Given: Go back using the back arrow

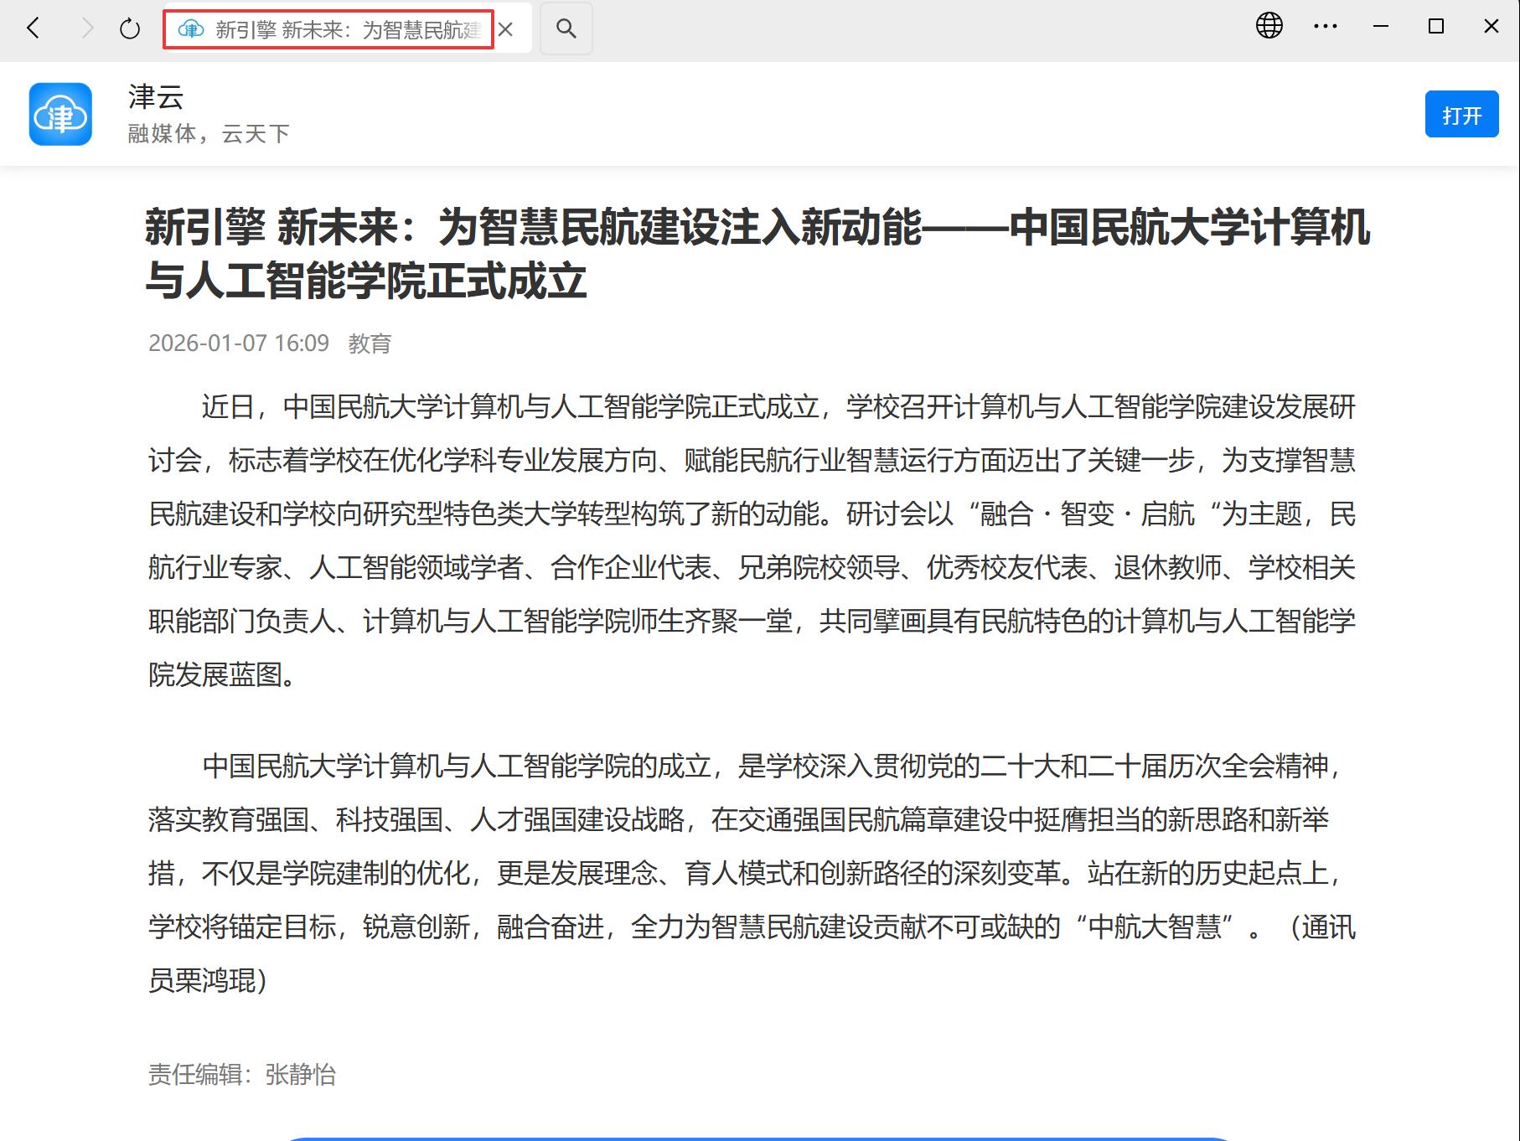Looking at the screenshot, I should click(x=34, y=28).
